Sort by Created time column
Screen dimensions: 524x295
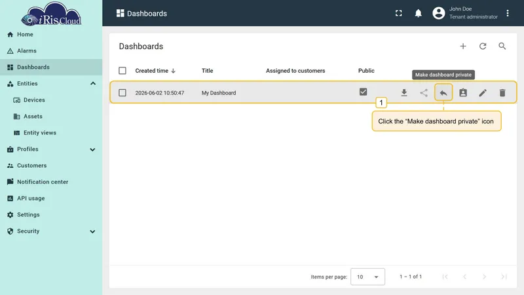point(155,71)
